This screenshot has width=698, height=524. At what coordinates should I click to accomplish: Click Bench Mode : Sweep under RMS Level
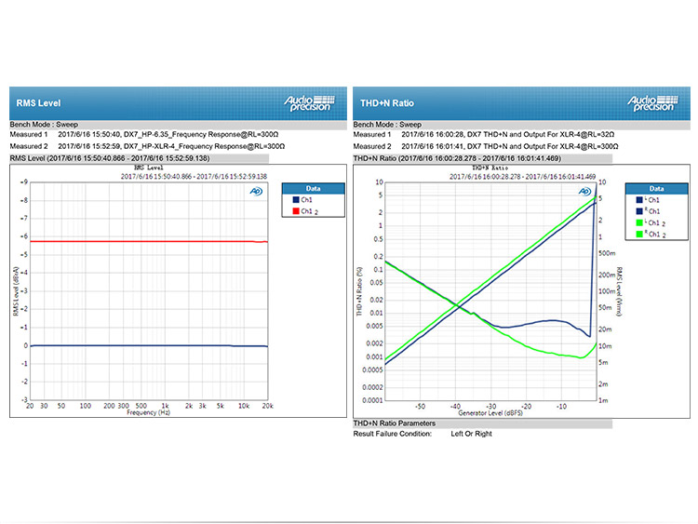click(x=44, y=125)
